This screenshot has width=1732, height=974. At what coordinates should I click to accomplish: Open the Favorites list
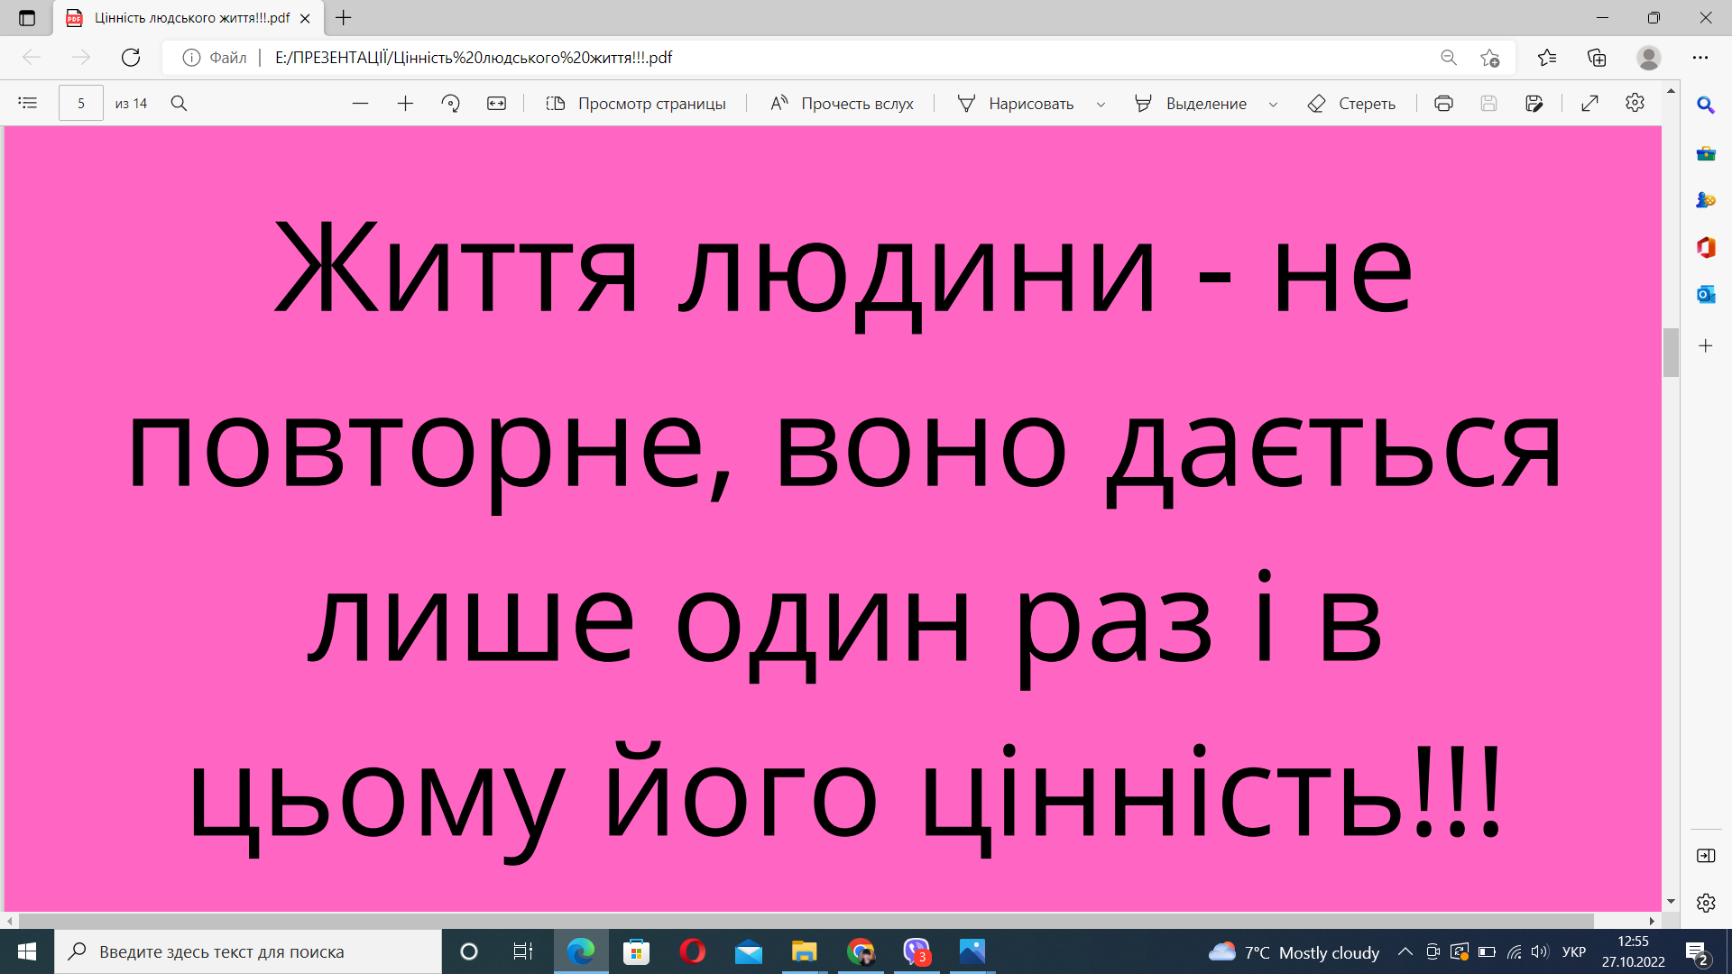[1547, 58]
